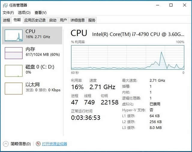192x152 pixels.
Task: Open the 查看(V) menu
Action: coord(40,13)
